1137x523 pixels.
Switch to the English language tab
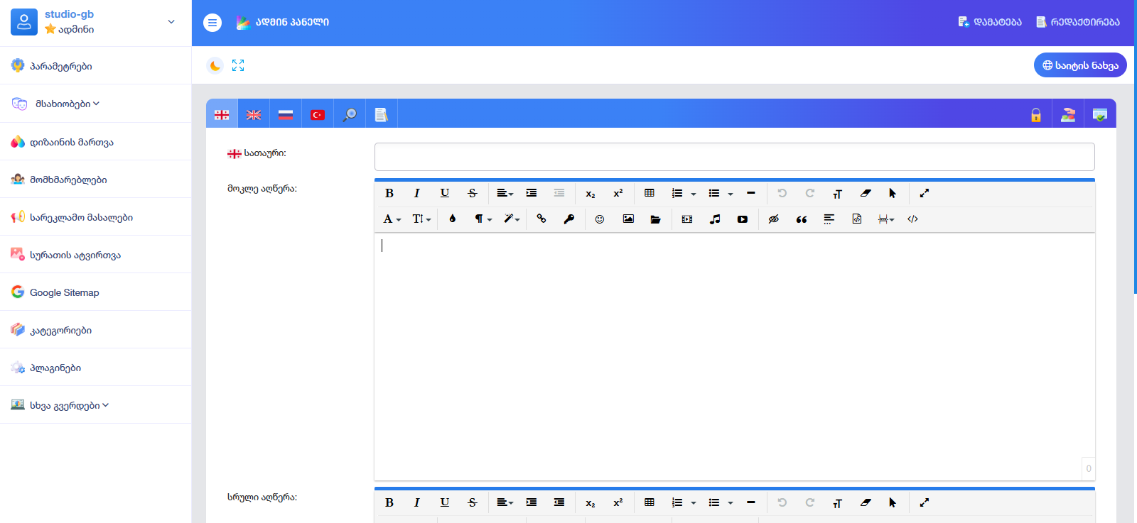point(254,115)
